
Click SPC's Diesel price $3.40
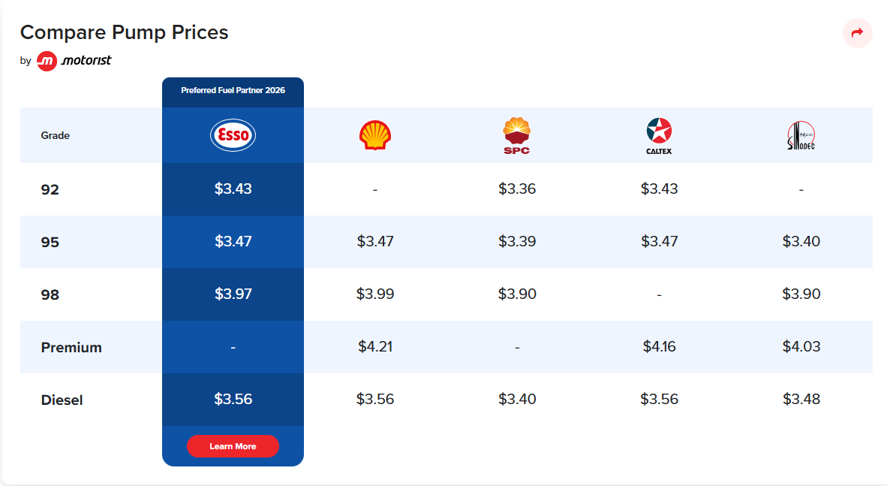pyautogui.click(x=517, y=400)
